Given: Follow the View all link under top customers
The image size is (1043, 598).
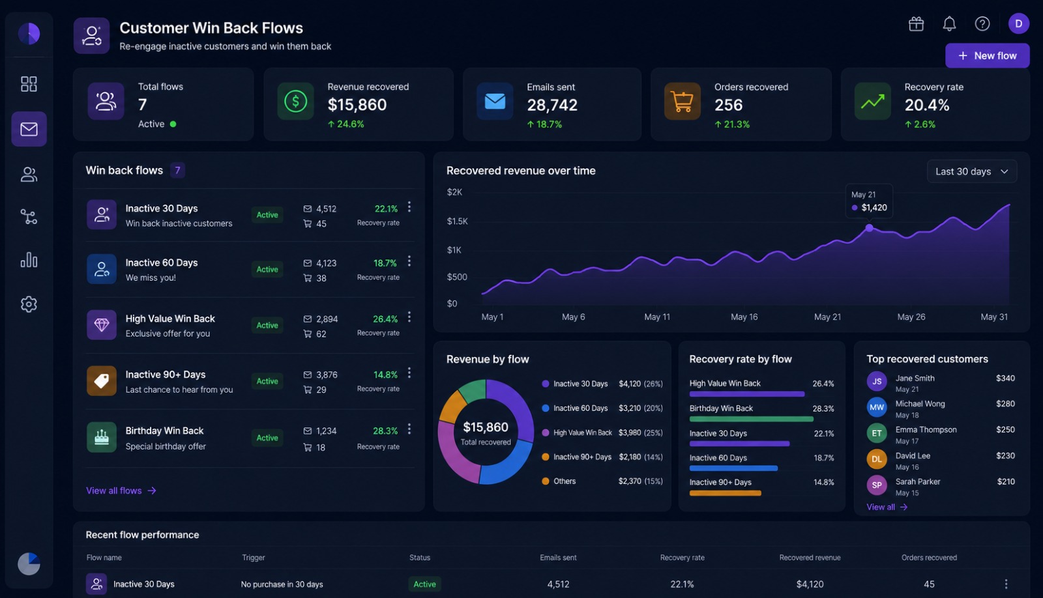Looking at the screenshot, I should (887, 507).
